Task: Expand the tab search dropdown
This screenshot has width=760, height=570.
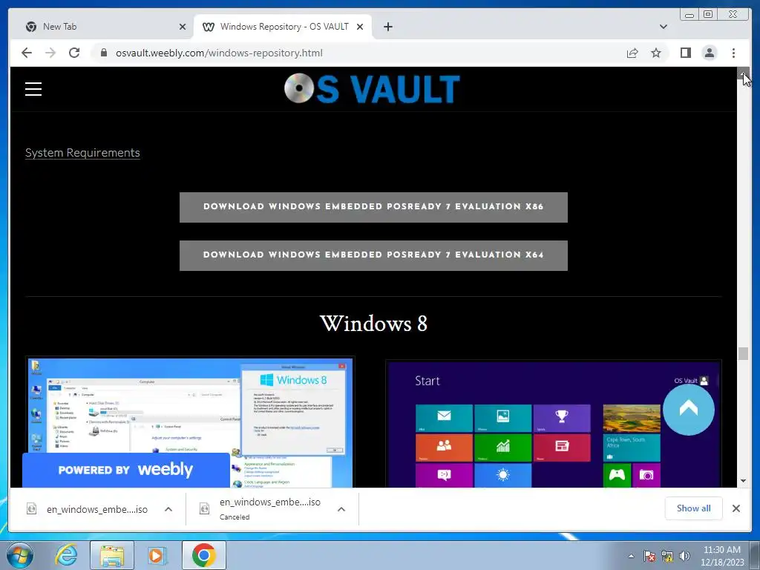Action: coord(663,27)
